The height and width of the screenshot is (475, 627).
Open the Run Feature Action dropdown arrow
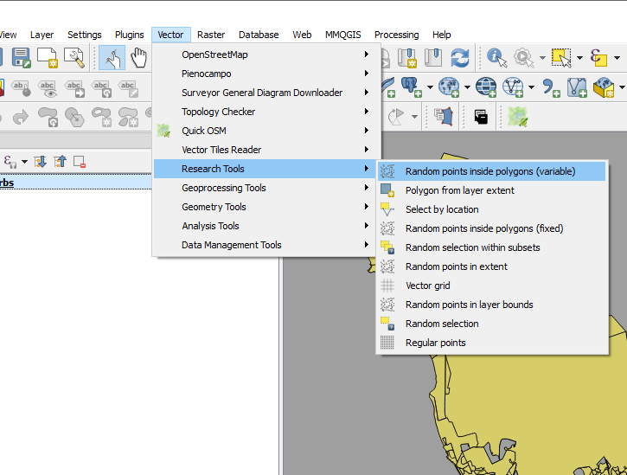[542, 58]
